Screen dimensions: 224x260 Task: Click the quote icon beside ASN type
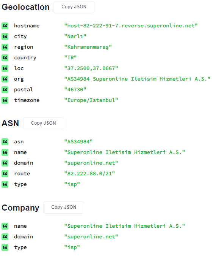coord(5,184)
